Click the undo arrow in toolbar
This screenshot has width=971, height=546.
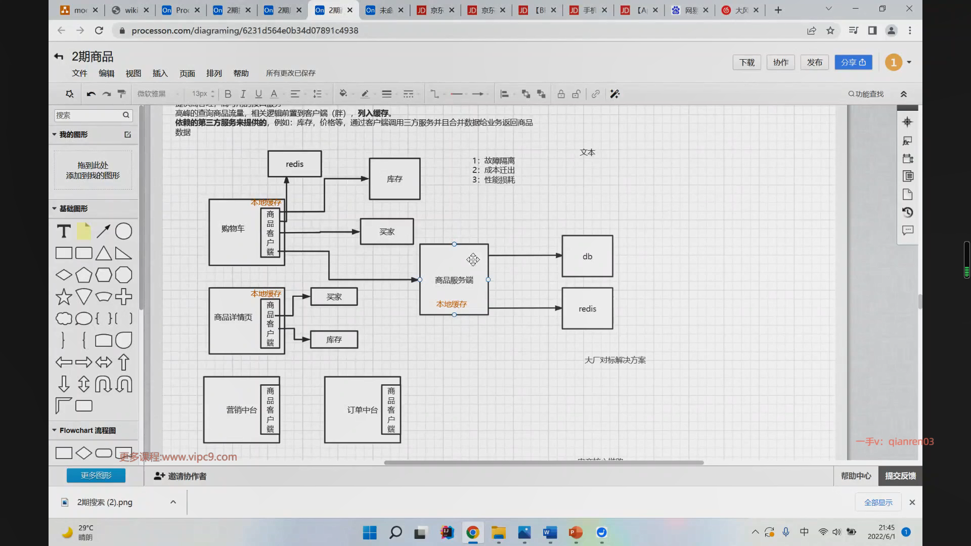click(91, 94)
